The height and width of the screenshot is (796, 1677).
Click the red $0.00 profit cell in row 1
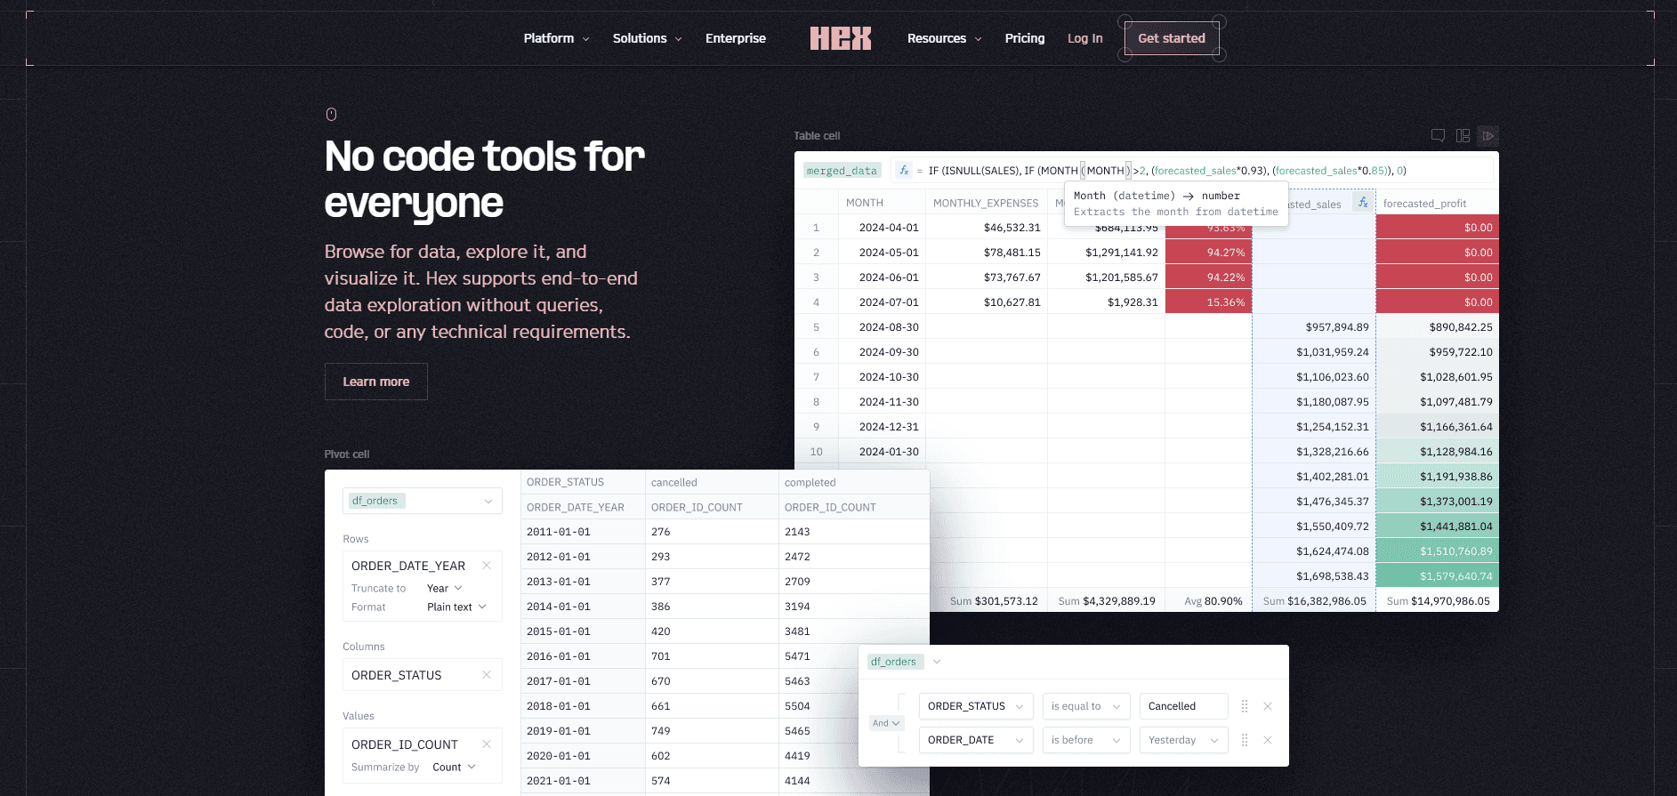(1438, 228)
